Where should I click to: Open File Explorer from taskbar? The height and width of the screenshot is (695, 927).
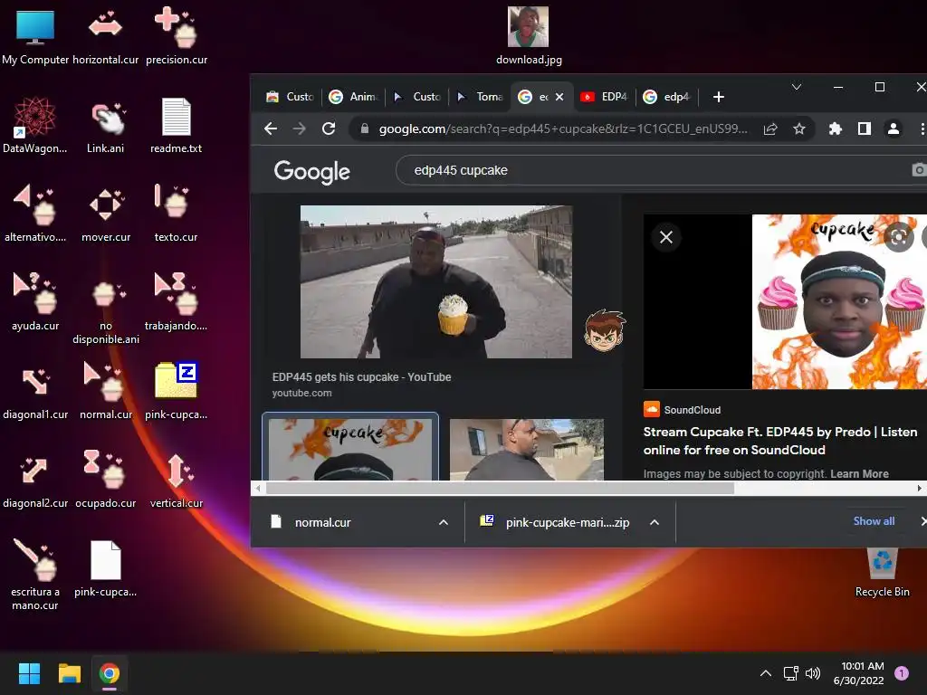click(x=69, y=673)
